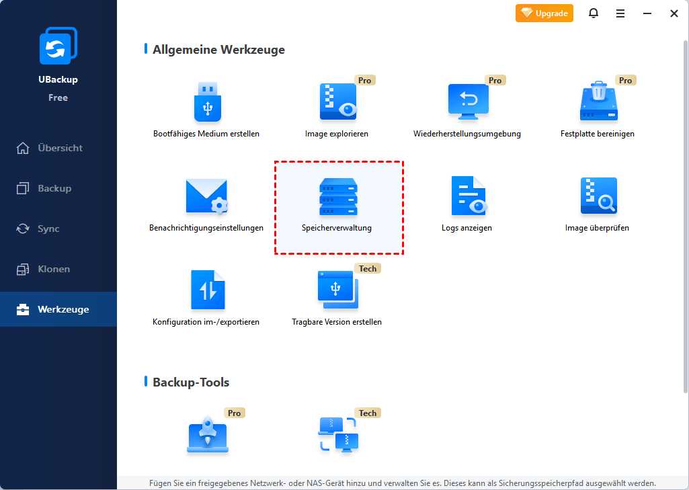Open the Sync sidebar section
The height and width of the screenshot is (490, 689).
tap(48, 229)
